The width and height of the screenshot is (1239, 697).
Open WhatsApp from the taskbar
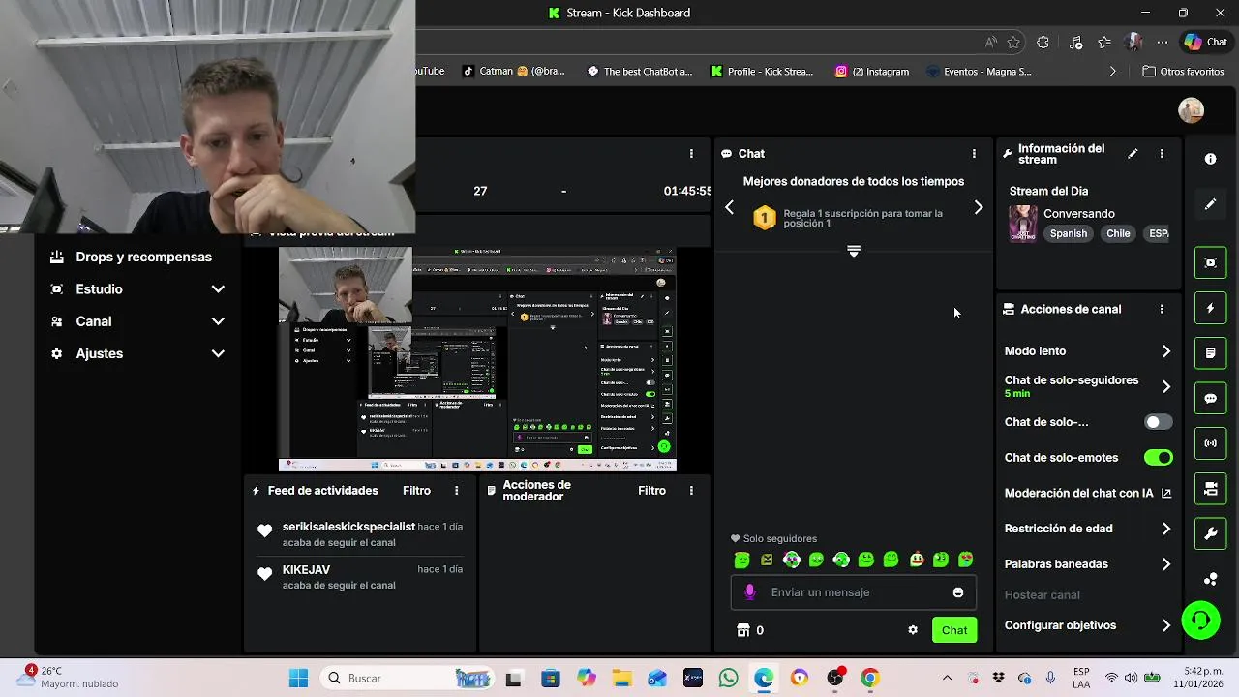pos(728,679)
